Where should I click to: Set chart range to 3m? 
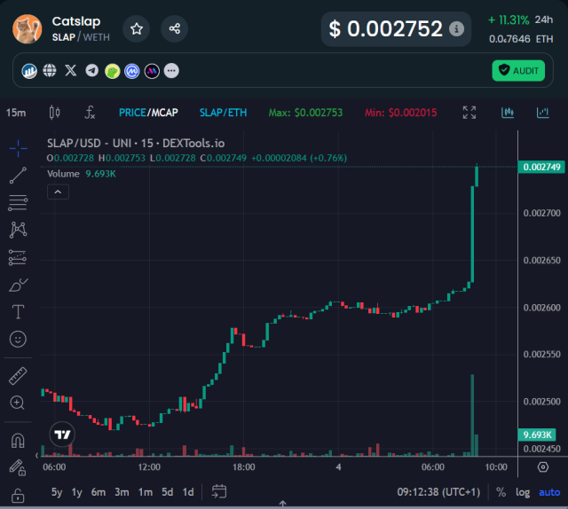pyautogui.click(x=122, y=492)
